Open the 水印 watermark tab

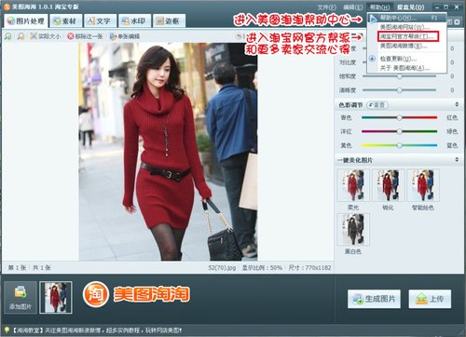tap(134, 20)
